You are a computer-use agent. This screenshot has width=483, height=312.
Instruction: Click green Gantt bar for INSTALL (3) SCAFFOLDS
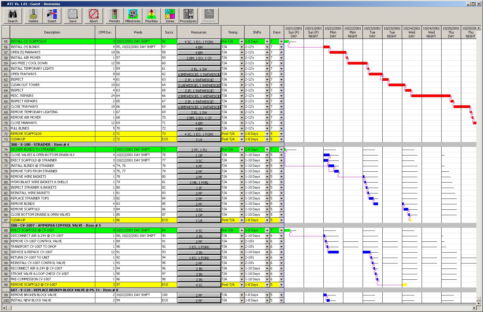pyautogui.click(x=286, y=41)
